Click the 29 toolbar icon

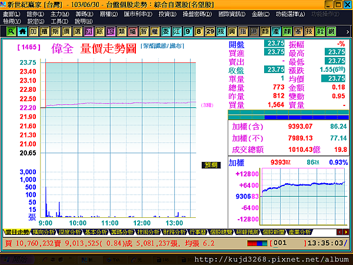coord(210,31)
